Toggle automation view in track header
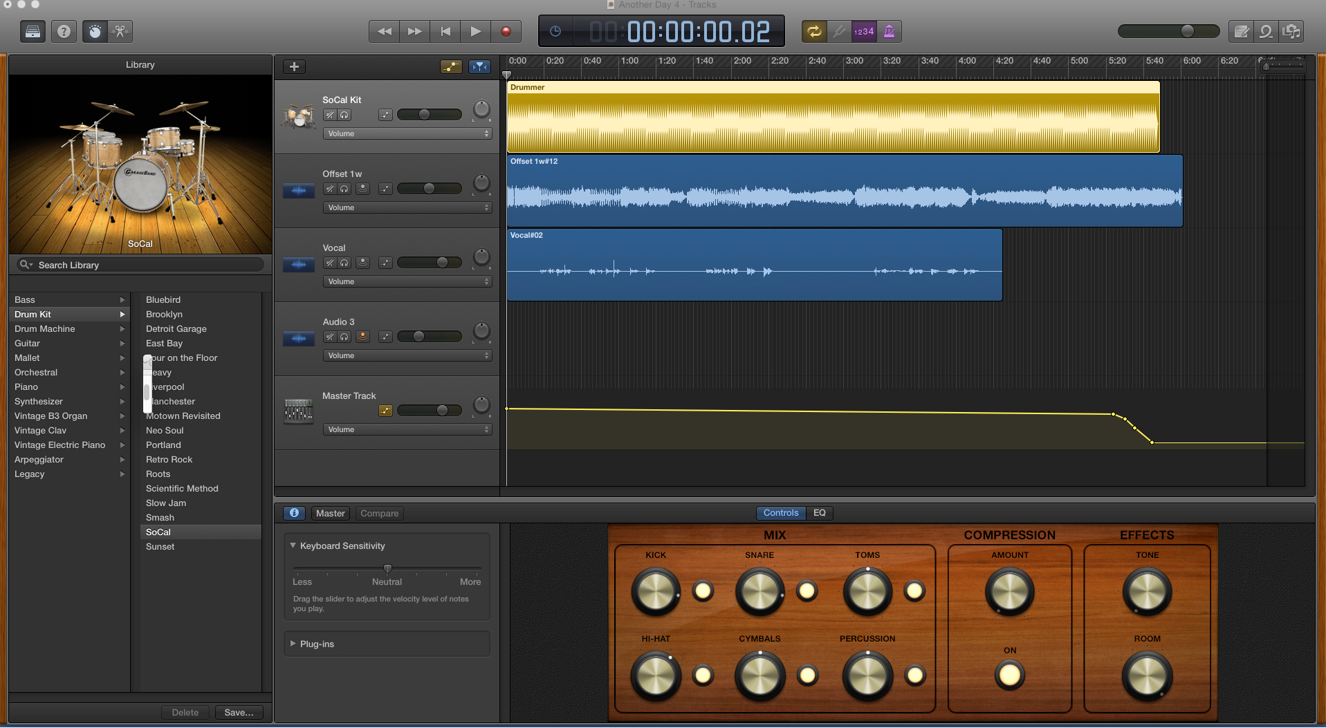The height and width of the screenshot is (728, 1326). tap(451, 66)
